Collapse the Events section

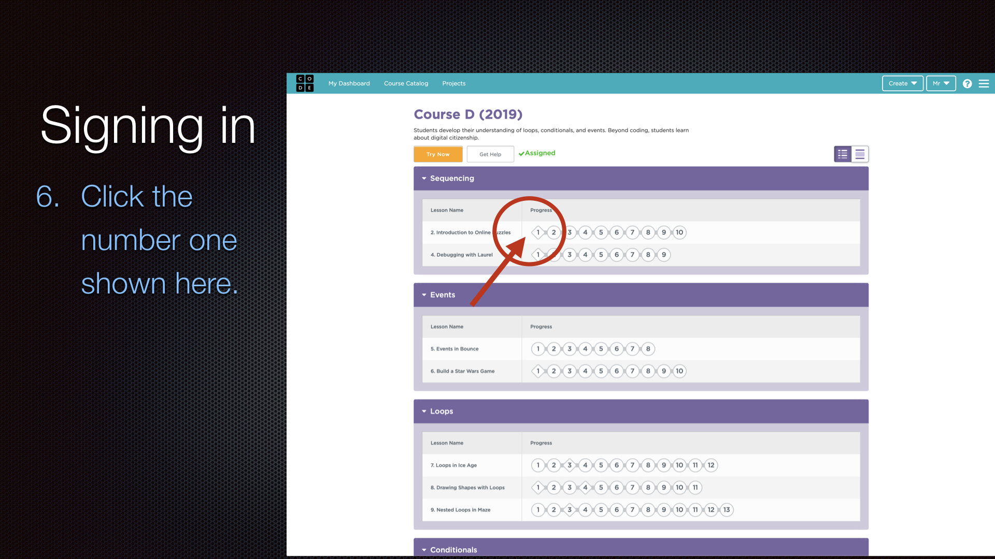(641, 295)
